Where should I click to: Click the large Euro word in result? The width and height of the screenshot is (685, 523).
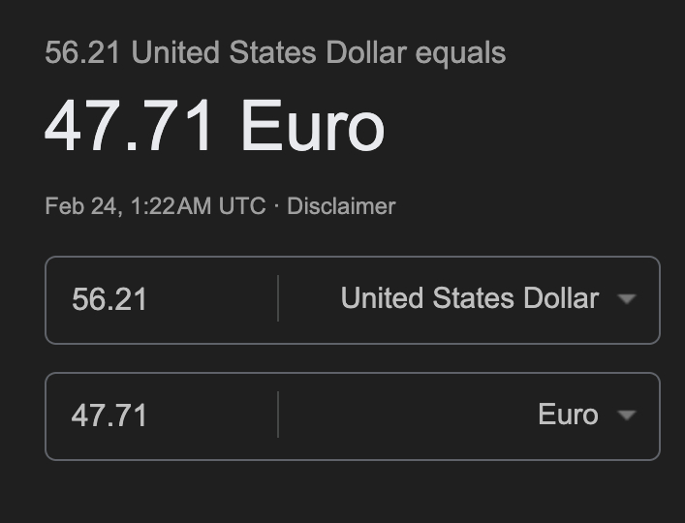(312, 127)
